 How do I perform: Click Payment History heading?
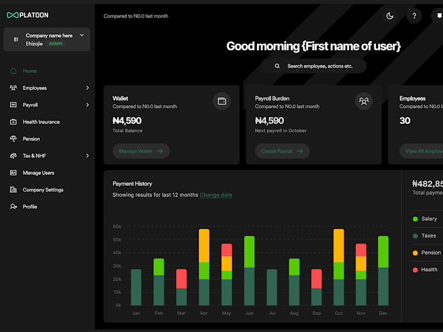(132, 184)
